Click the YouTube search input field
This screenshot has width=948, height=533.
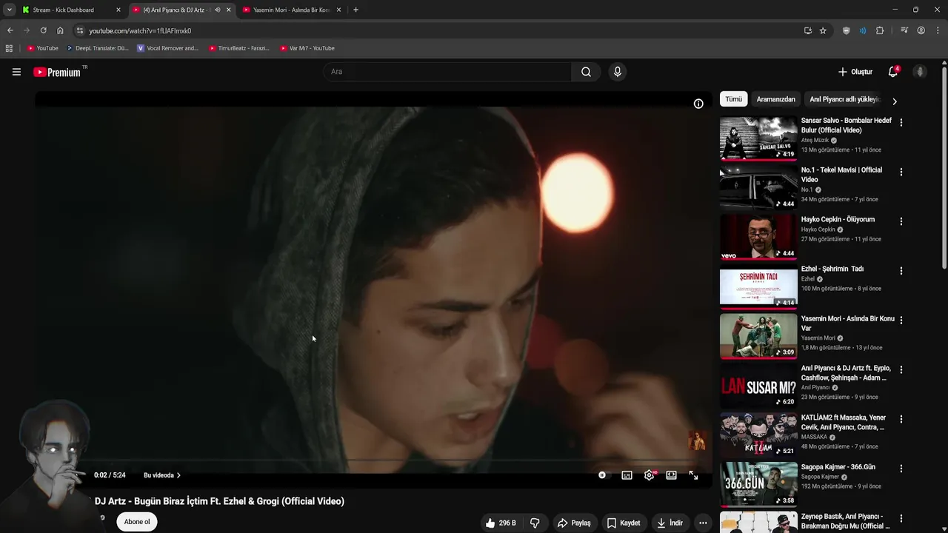tap(447, 72)
